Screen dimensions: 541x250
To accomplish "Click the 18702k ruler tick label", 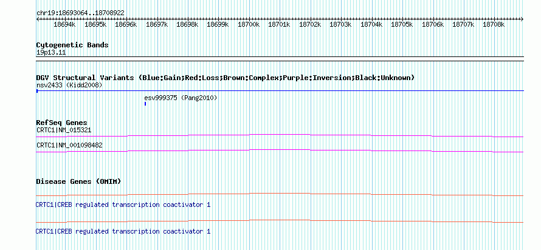I will pyautogui.click(x=310, y=25).
